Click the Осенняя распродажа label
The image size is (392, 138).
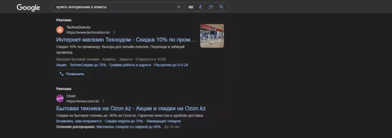click(x=76, y=127)
